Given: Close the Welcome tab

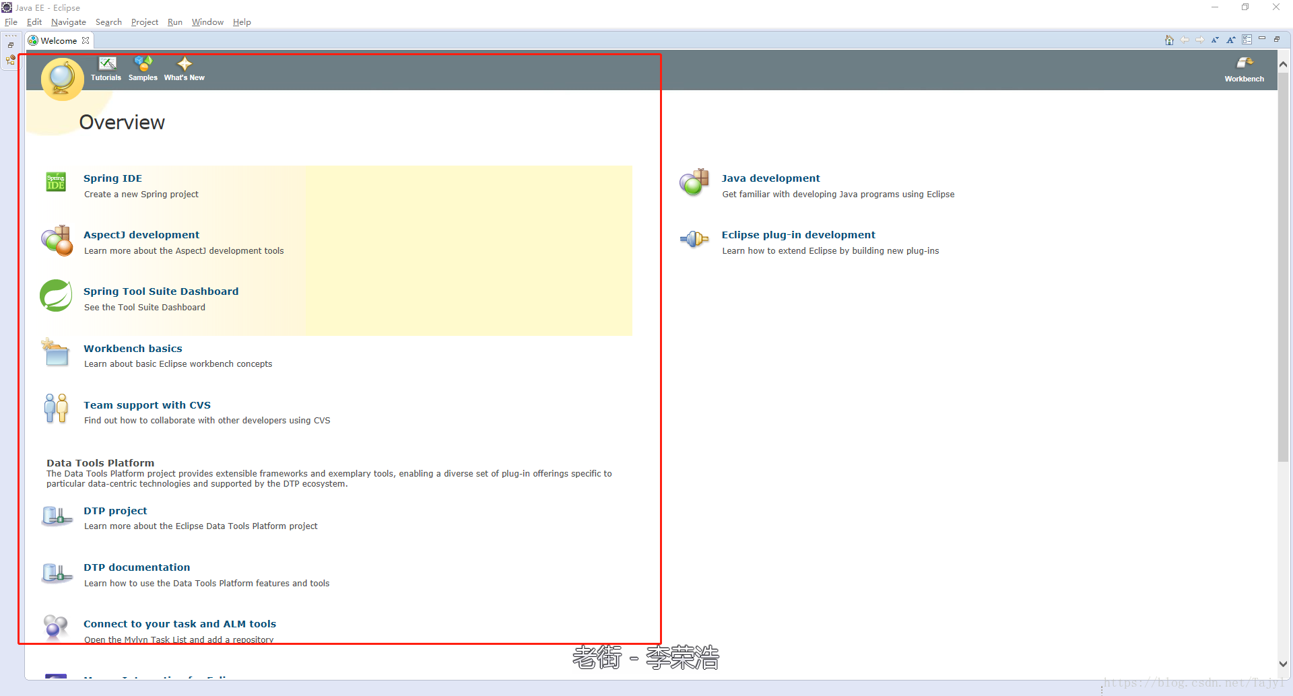Looking at the screenshot, I should coord(86,40).
